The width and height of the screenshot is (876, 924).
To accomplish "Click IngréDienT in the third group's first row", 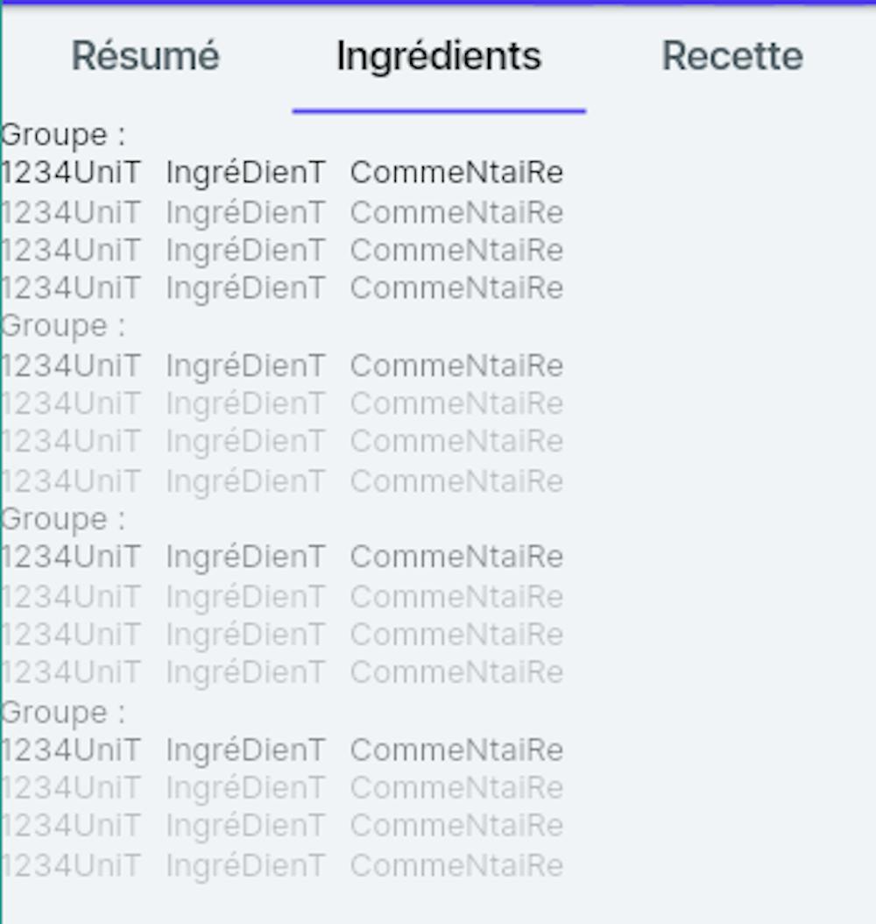I will tap(245, 557).
